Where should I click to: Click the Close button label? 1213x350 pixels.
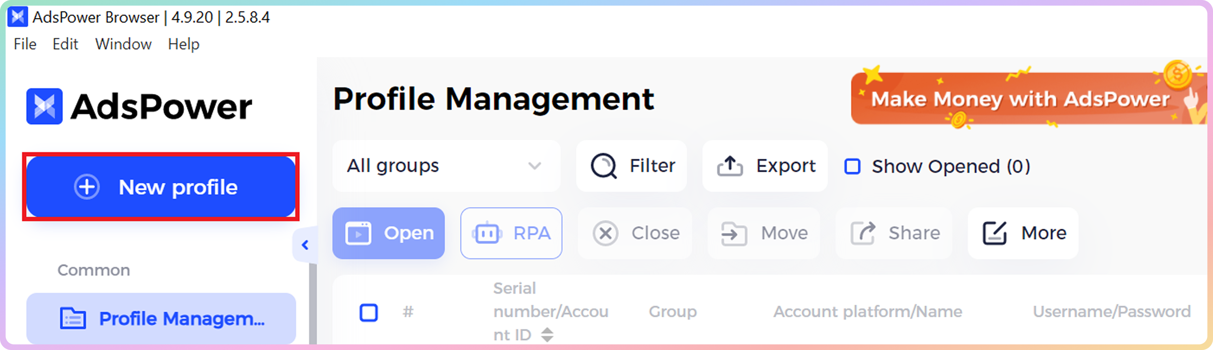[x=655, y=233]
